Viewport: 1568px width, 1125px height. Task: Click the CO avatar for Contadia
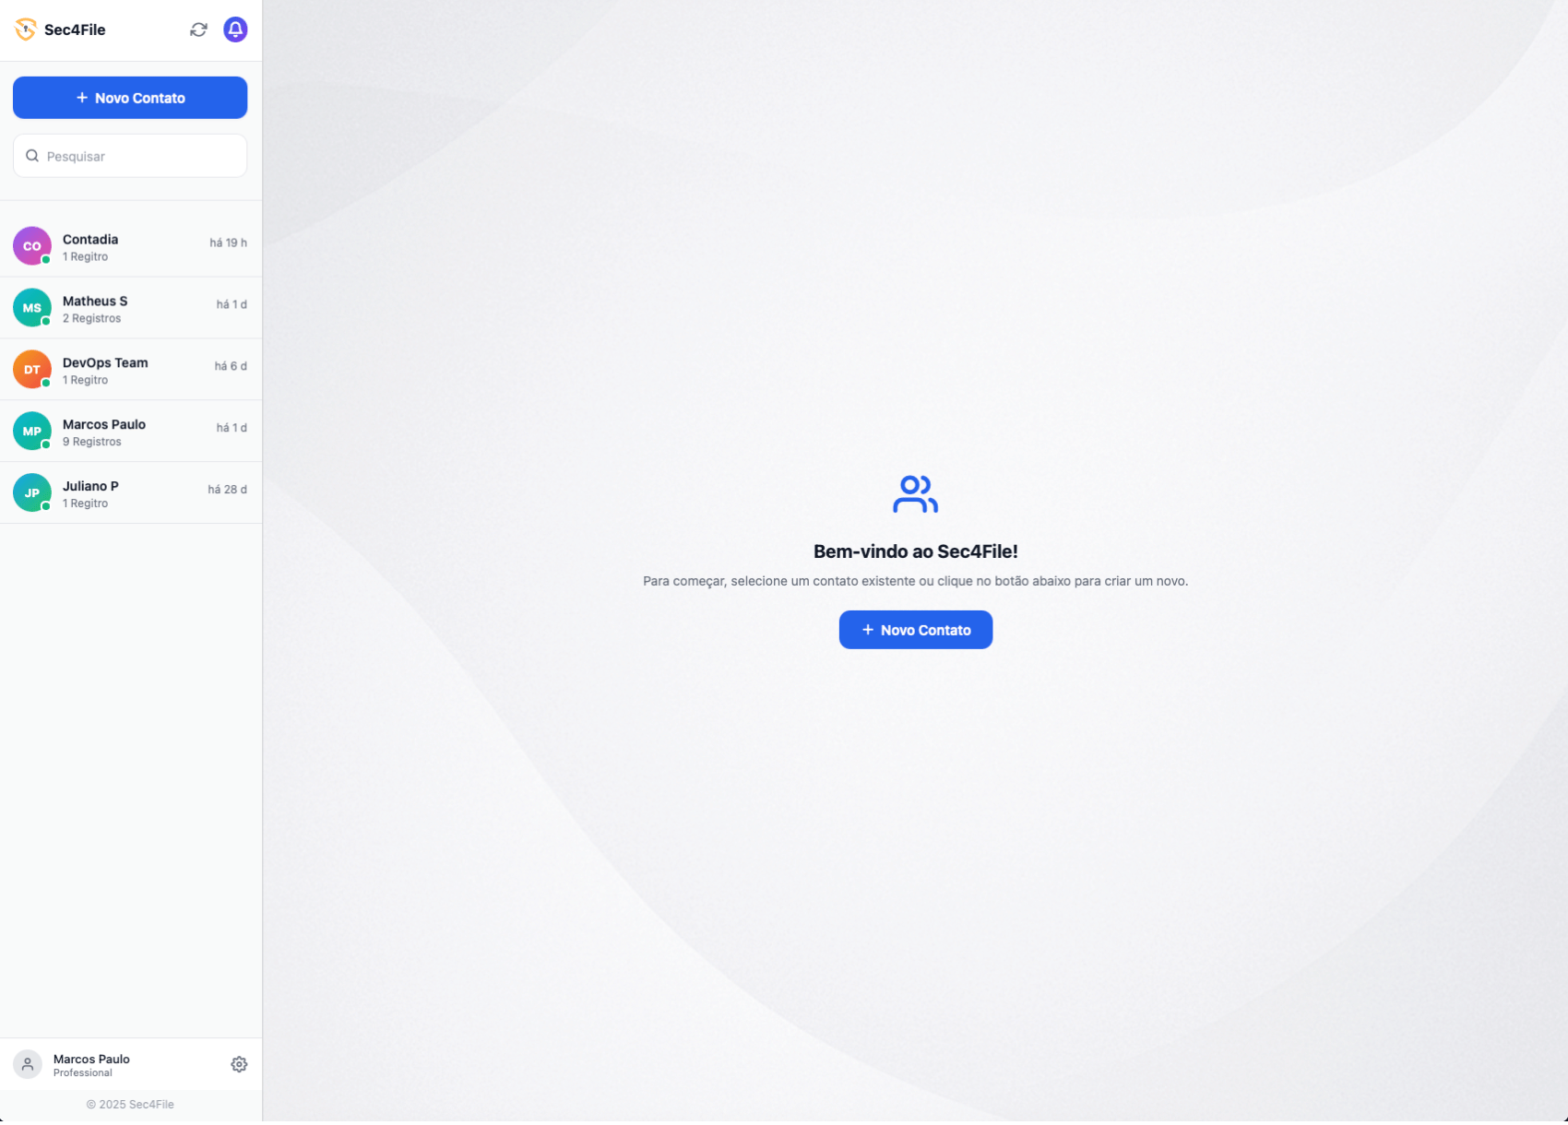(x=32, y=246)
